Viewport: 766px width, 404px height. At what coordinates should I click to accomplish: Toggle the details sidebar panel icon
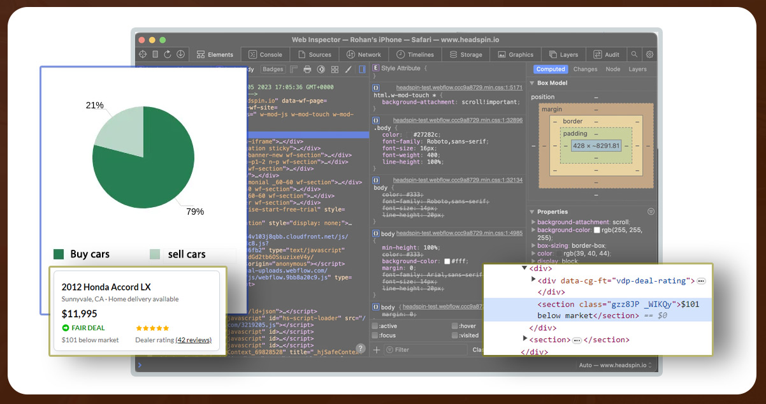362,69
